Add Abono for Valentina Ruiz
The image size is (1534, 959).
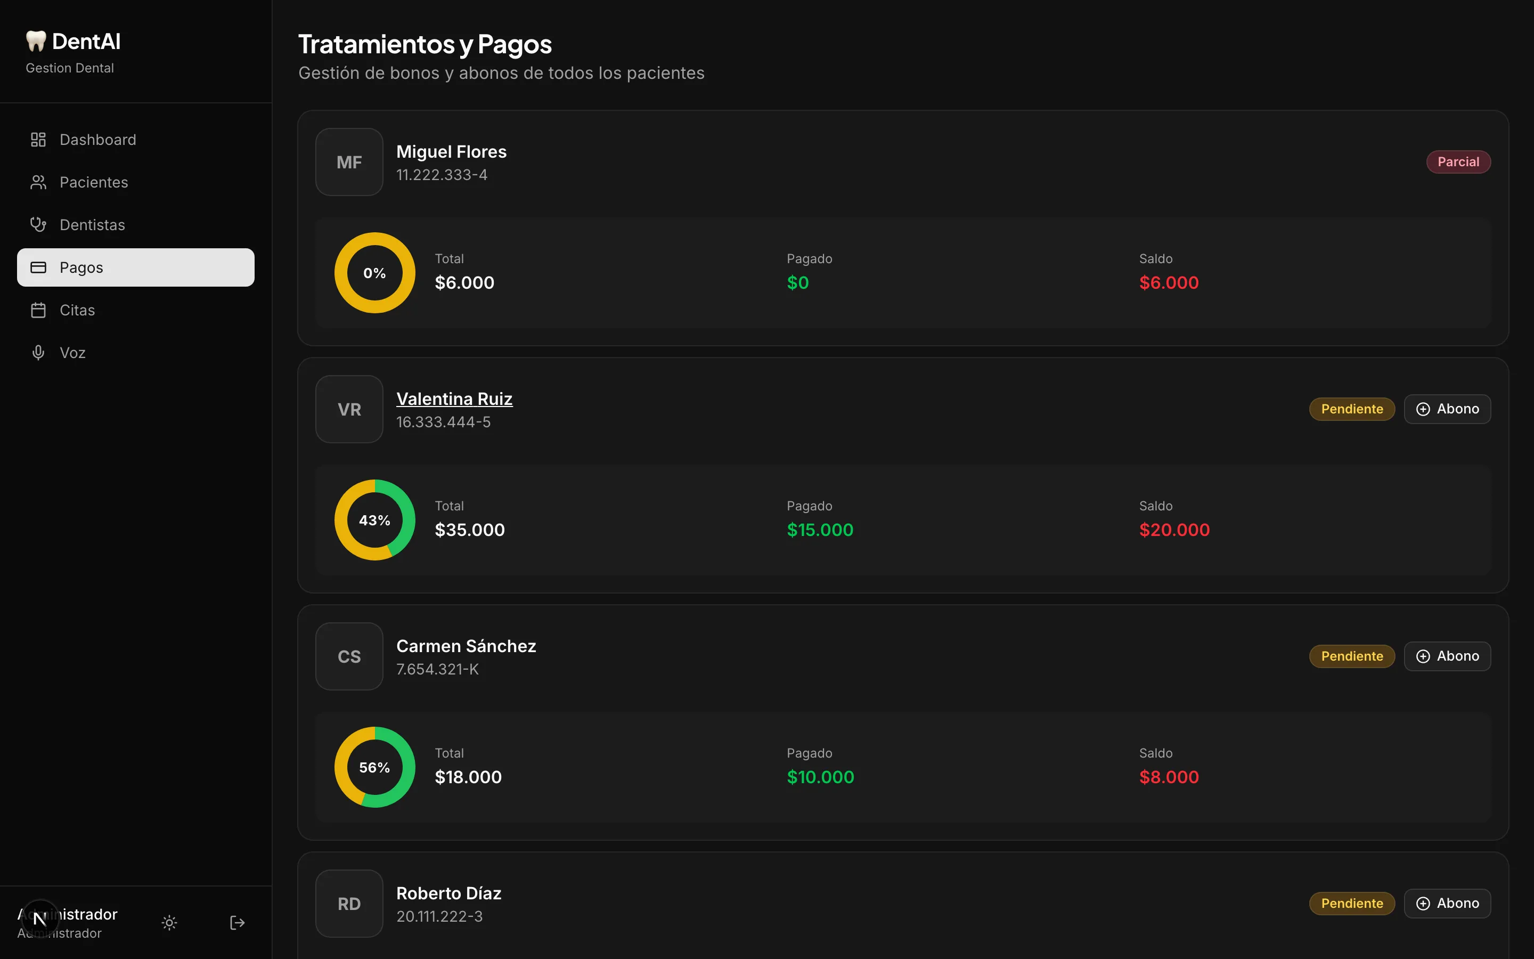coord(1447,409)
